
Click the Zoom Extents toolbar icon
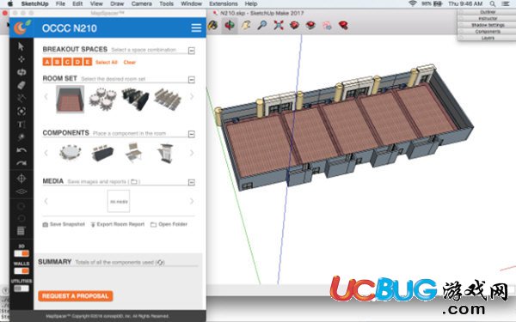[279, 25]
